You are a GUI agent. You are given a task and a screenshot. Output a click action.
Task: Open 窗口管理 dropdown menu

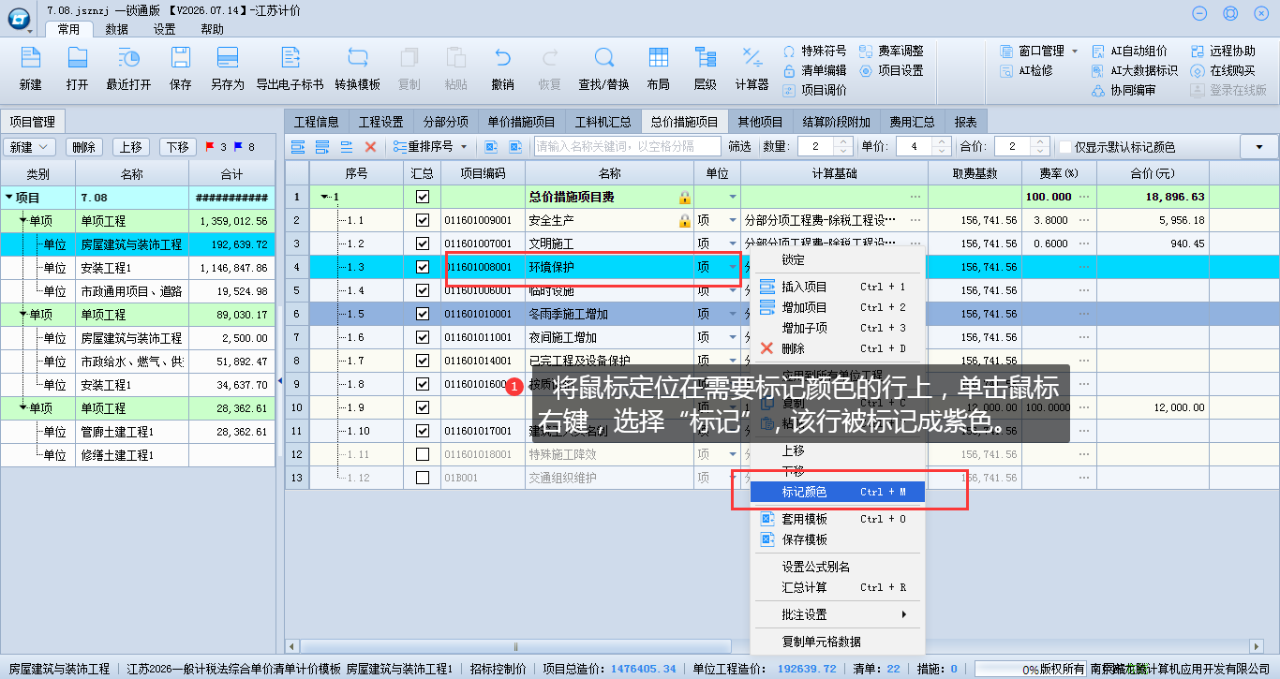click(1039, 51)
